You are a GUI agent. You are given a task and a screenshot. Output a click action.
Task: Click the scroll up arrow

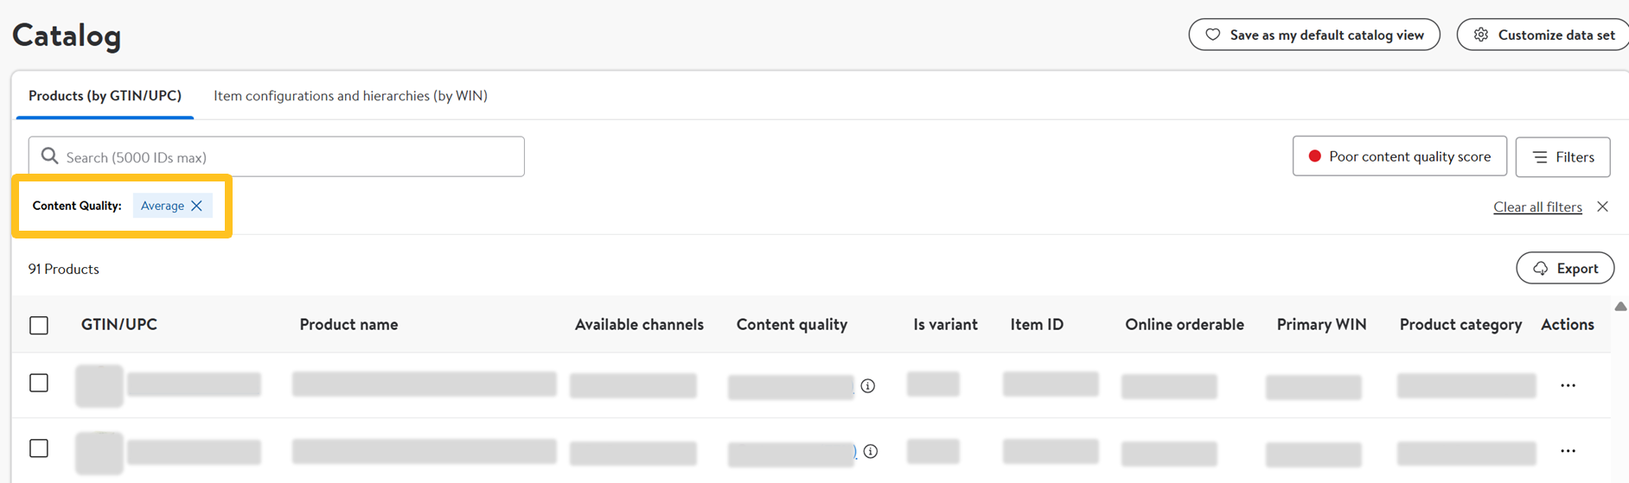click(1620, 307)
